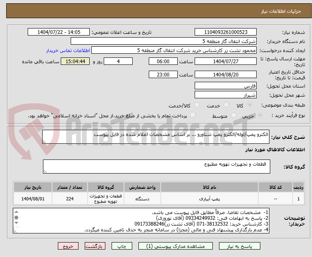Click the delivery province field فارس

(226, 86)
